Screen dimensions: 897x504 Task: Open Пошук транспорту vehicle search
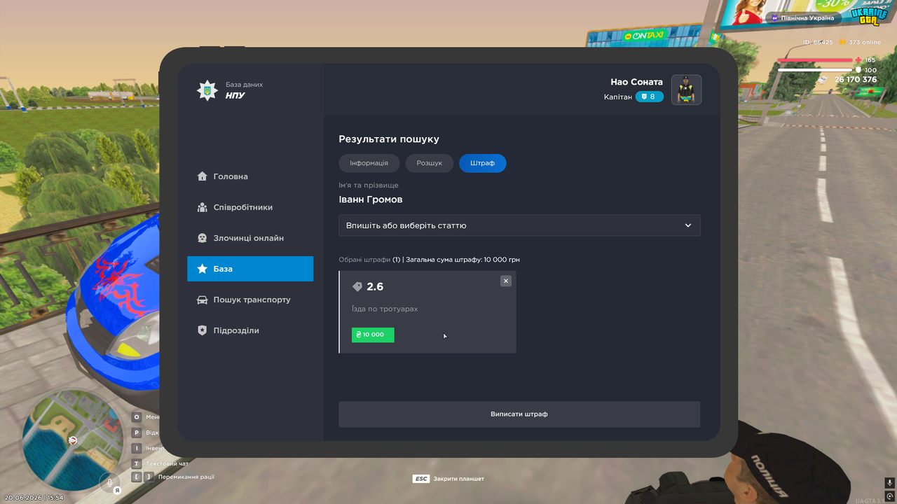click(x=250, y=300)
